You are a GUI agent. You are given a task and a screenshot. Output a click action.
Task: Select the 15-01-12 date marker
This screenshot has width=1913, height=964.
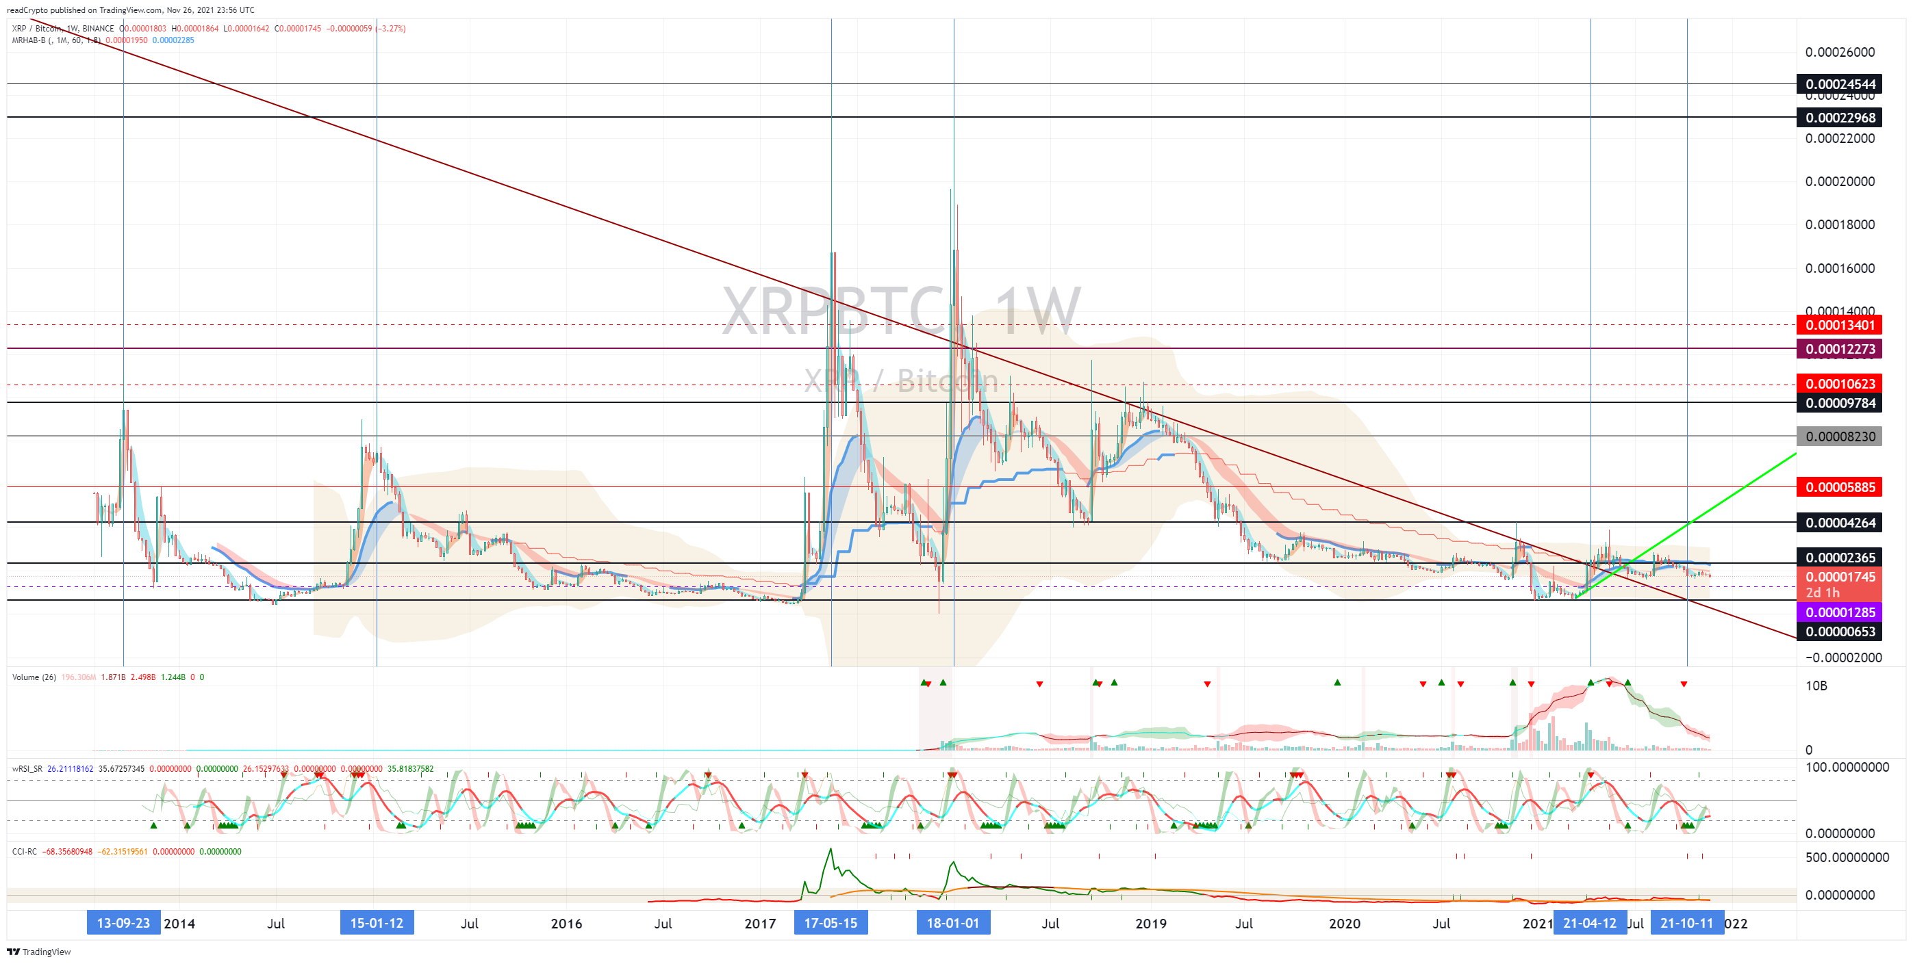[x=377, y=922]
